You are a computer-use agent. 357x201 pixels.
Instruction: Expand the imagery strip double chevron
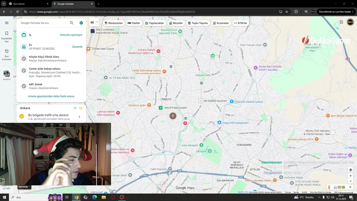click(350, 187)
